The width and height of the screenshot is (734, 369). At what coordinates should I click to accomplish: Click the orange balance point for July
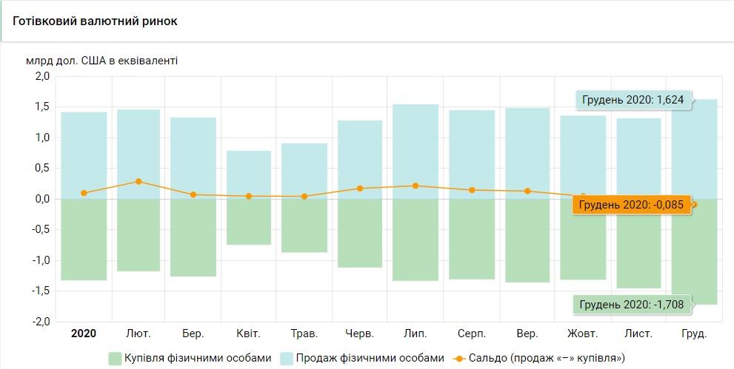[416, 186]
